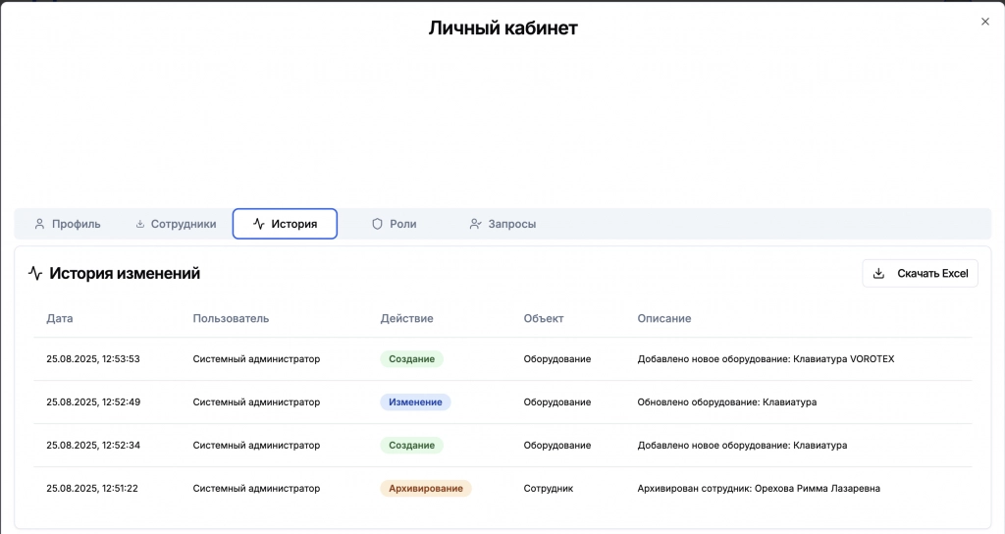Click the Архивирование action badge
Viewport: 1005px width, 534px height.
point(425,489)
